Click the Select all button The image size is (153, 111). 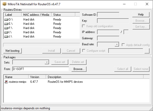click(x=123, y=69)
